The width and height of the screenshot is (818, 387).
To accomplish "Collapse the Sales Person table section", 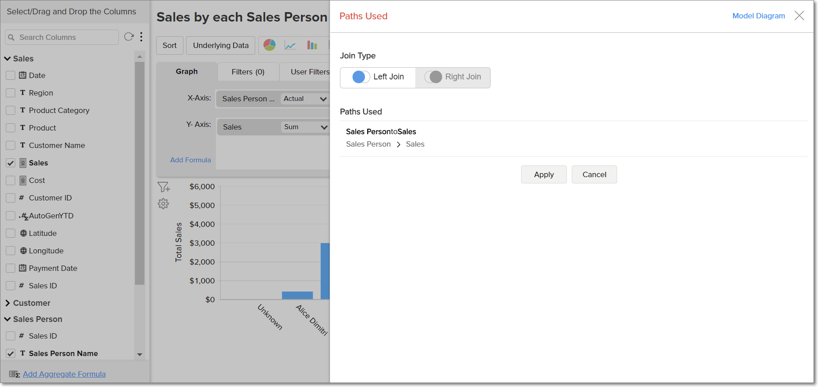I will [8, 319].
